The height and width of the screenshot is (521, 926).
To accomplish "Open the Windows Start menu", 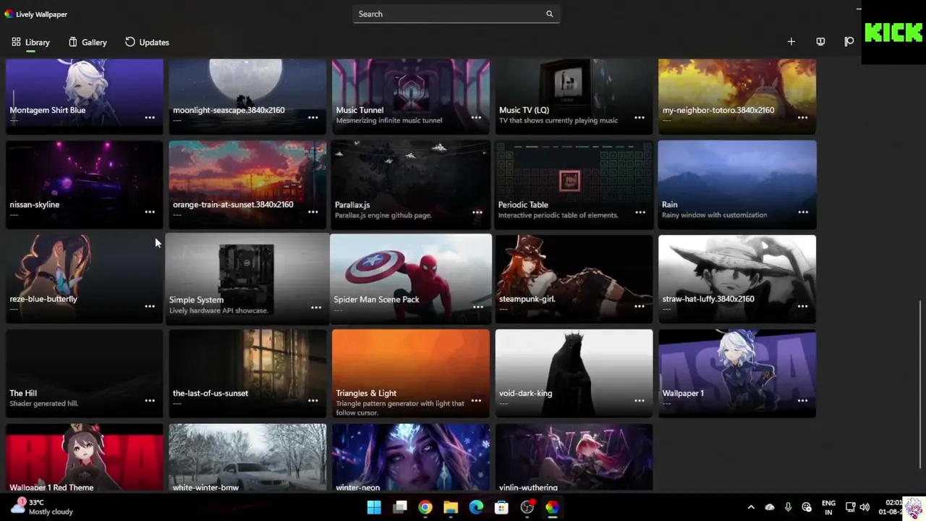I will point(374,507).
